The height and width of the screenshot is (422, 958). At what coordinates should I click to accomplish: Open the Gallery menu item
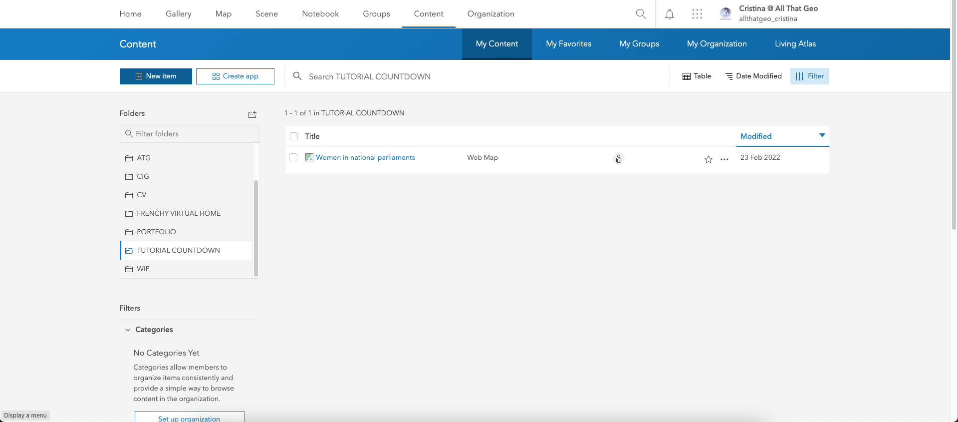[179, 14]
